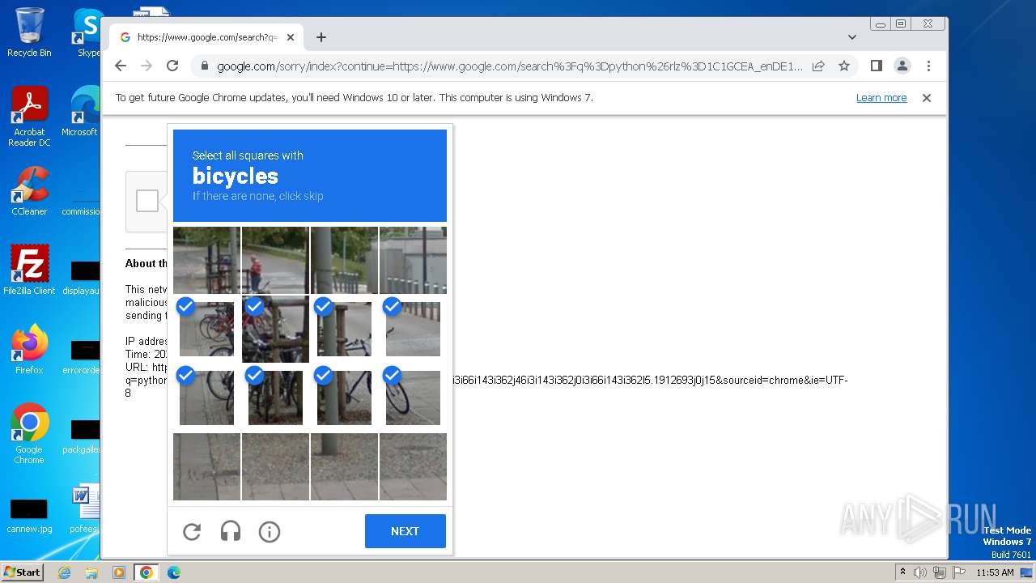This screenshot has height=583, width=1036.
Task: Bookmark this page with the star icon
Action: [844, 66]
